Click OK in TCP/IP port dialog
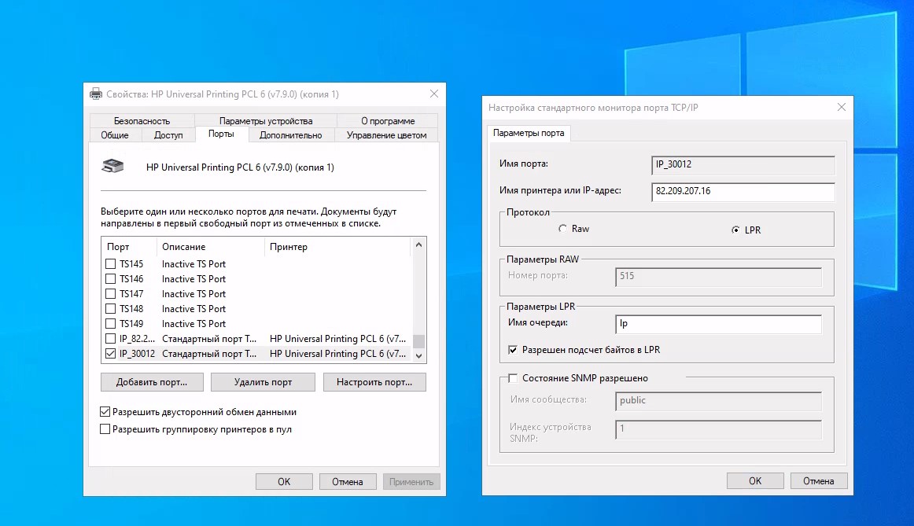 click(755, 480)
